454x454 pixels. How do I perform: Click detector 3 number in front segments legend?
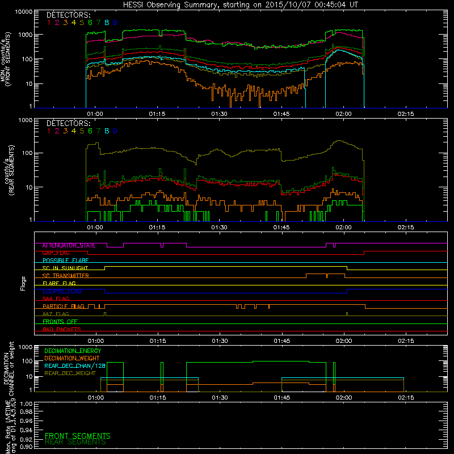(x=65, y=23)
